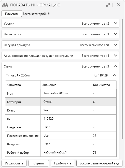
Task: Expand the Уровни category
Action: [116, 23]
